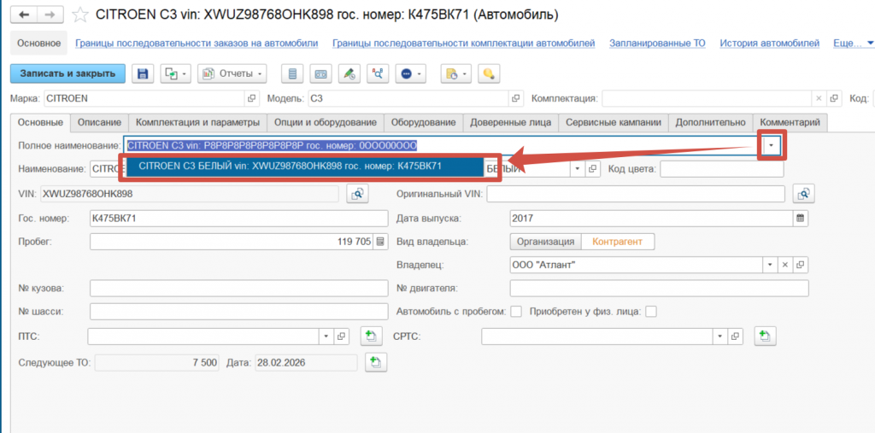Expand the Владелец dropdown list
Image resolution: width=875 pixels, height=433 pixels.
(769, 265)
